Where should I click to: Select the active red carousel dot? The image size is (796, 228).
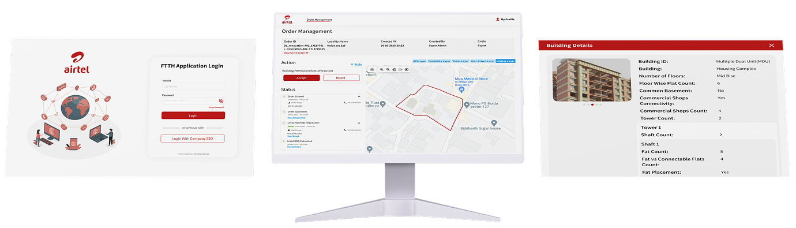592,105
